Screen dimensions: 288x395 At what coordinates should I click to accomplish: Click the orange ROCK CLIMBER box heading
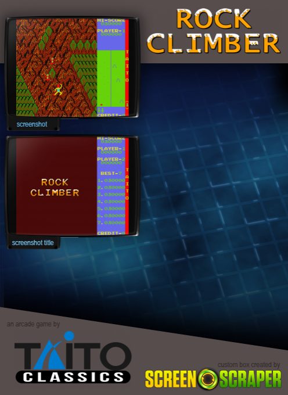[214, 31]
